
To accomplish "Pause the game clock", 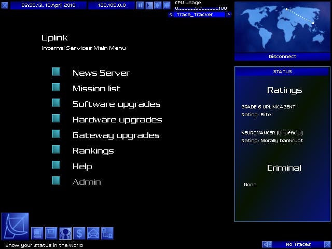I will click(140, 5).
